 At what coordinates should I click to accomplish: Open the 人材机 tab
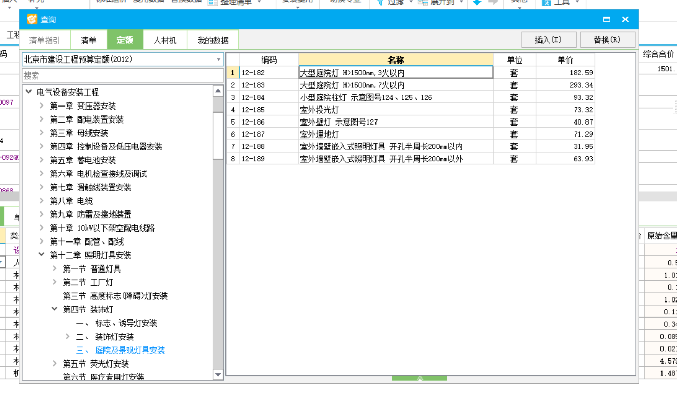pyautogui.click(x=165, y=40)
